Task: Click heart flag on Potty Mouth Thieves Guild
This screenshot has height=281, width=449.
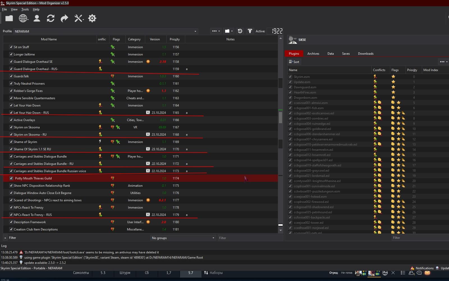Action: (x=113, y=178)
